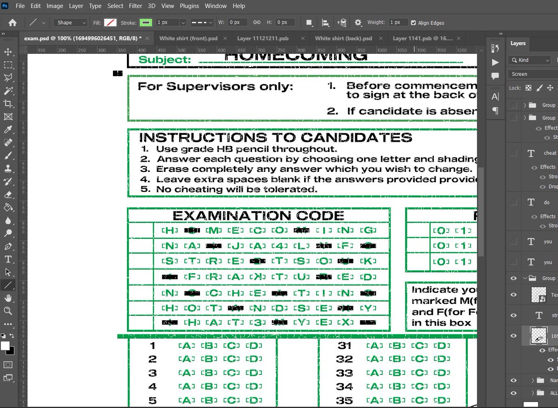Lock transparent pixels in Layers panel
558x408 pixels.
(528, 87)
